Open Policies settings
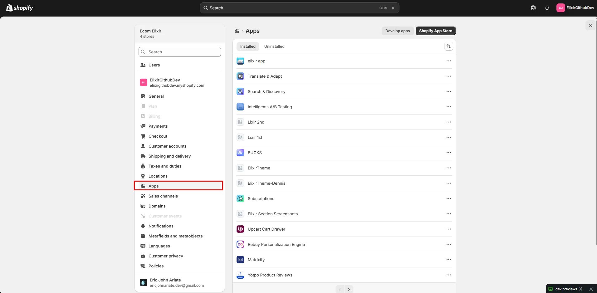Viewport: 597px width, 293px height. [180, 266]
